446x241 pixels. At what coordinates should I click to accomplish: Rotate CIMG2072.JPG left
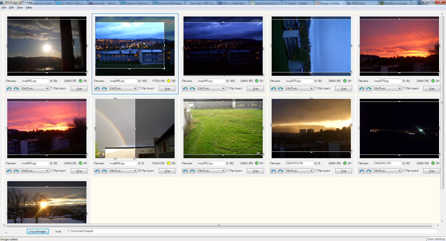pyautogui.click(x=361, y=171)
